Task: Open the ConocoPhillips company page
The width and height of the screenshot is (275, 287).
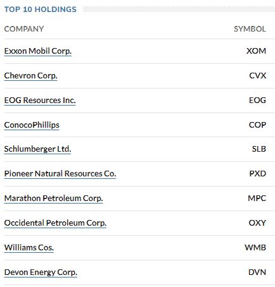Action: [32, 125]
